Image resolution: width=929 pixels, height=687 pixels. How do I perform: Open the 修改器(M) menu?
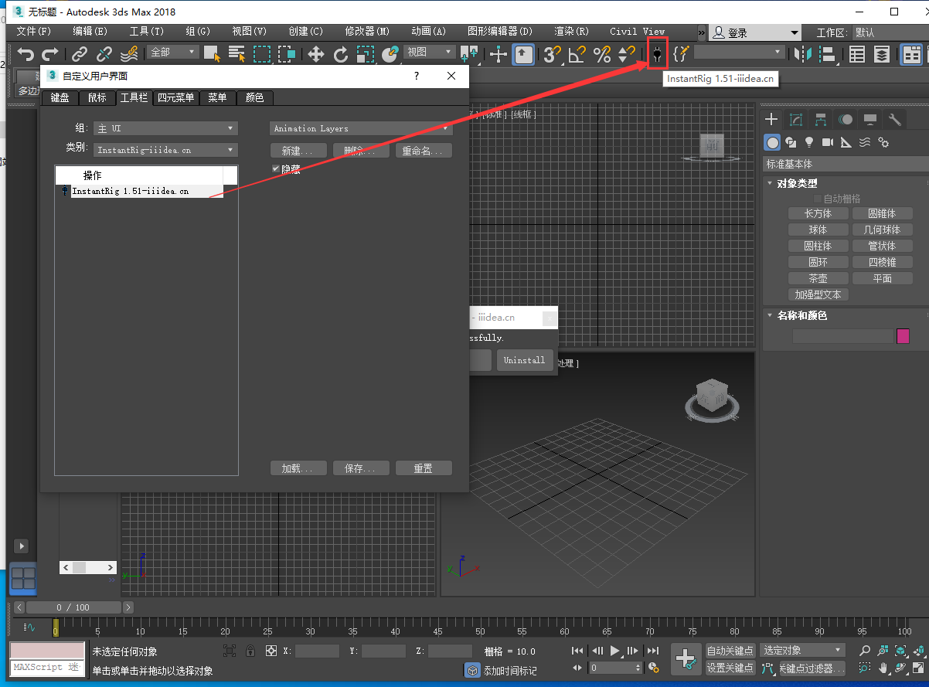(367, 32)
